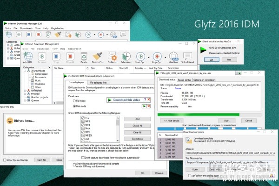Open the Scheduler clock icon in the front IDM toolbar
This screenshot has height=186, width=279.
[126, 57]
